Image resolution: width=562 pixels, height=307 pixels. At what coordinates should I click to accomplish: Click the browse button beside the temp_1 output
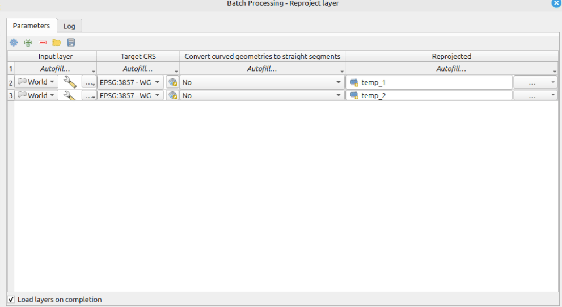tap(535, 82)
